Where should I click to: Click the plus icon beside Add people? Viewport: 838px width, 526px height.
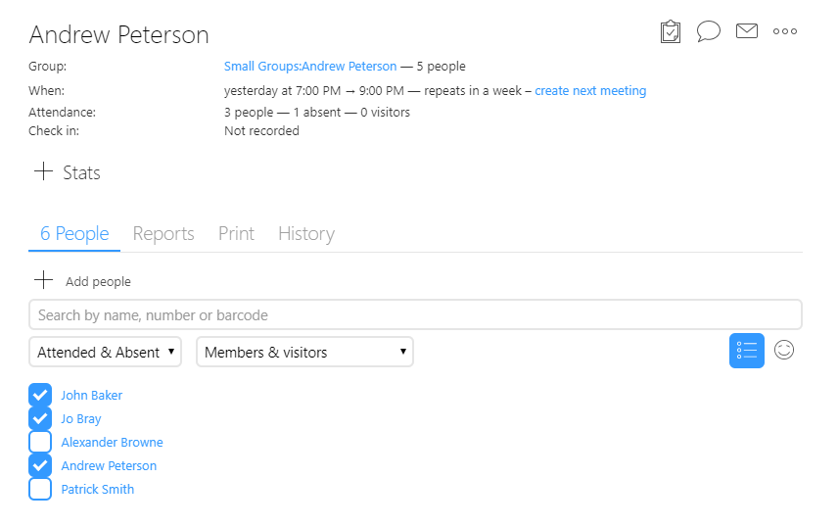43,281
